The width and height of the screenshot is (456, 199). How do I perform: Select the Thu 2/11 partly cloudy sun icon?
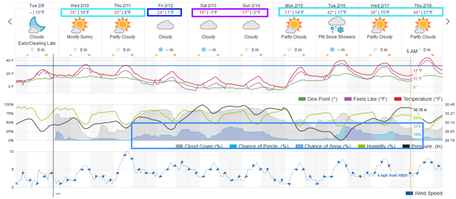pos(122,25)
